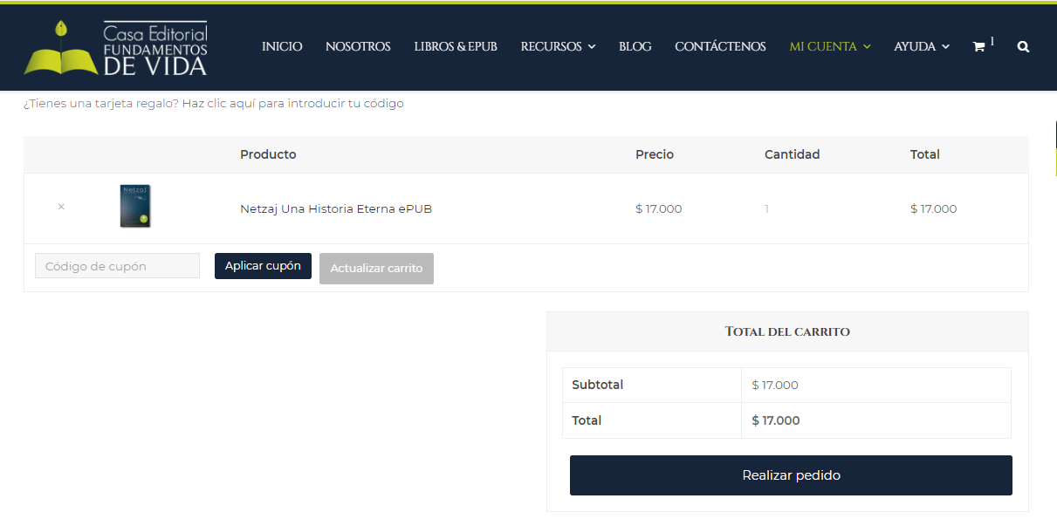The height and width of the screenshot is (519, 1057).
Task: Click the Casa Editorial Fundamentos de Vida logo
Action: [115, 47]
